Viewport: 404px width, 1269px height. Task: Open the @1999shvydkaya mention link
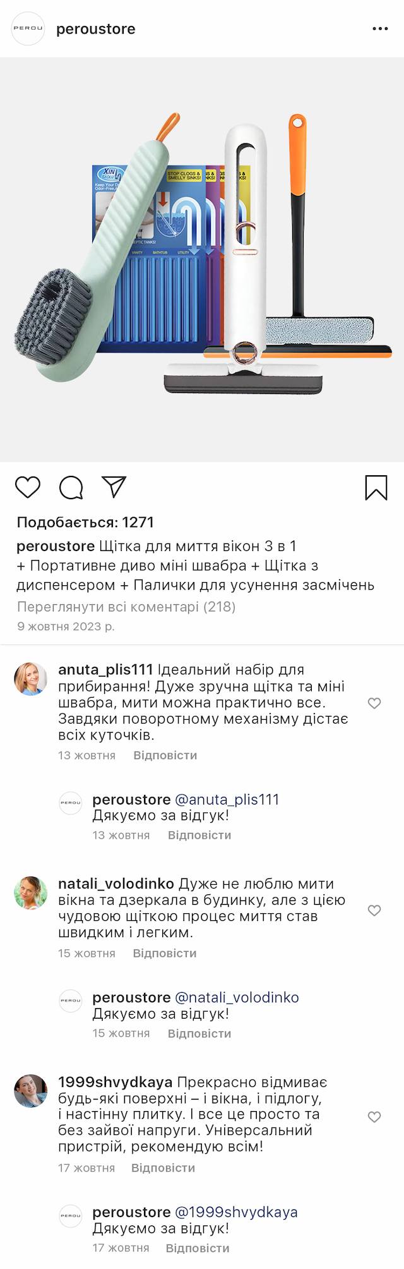[236, 1212]
